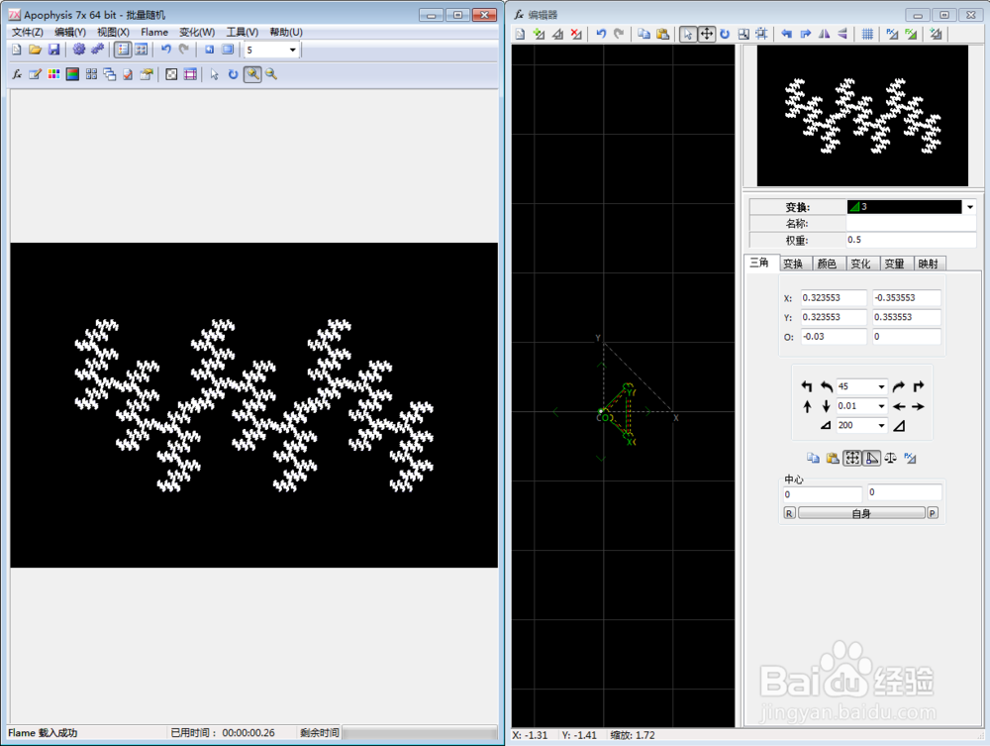
Task: Delete transform with red X triangle icon
Action: [576, 34]
